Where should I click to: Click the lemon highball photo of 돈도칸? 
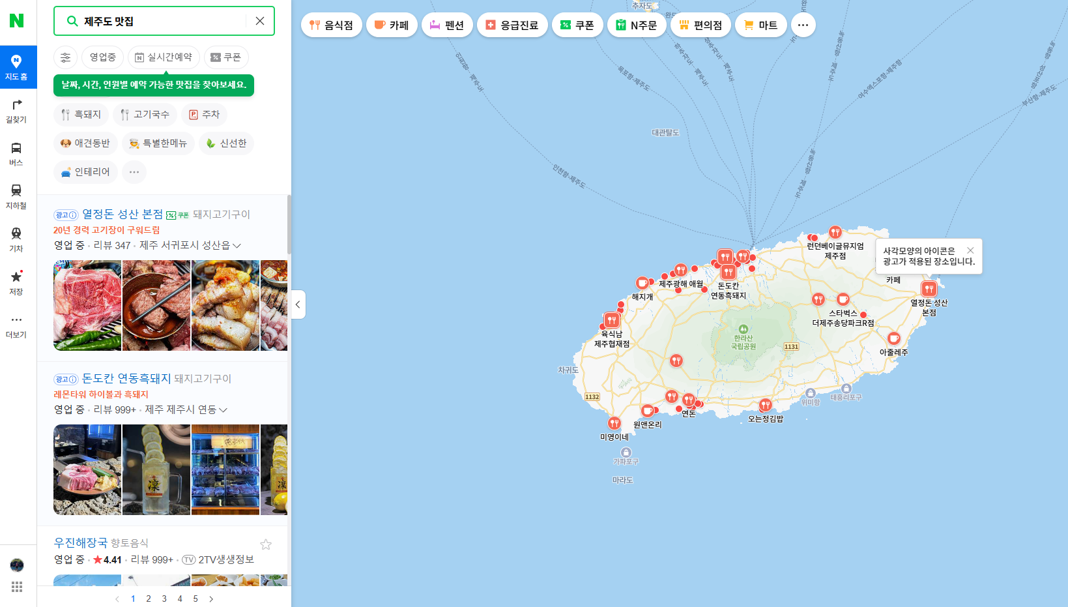(156, 470)
